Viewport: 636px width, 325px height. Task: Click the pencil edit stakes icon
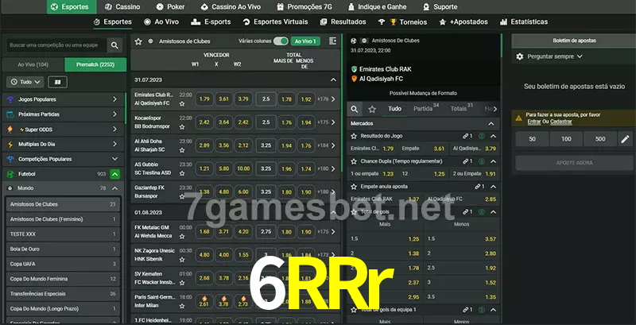point(625,139)
